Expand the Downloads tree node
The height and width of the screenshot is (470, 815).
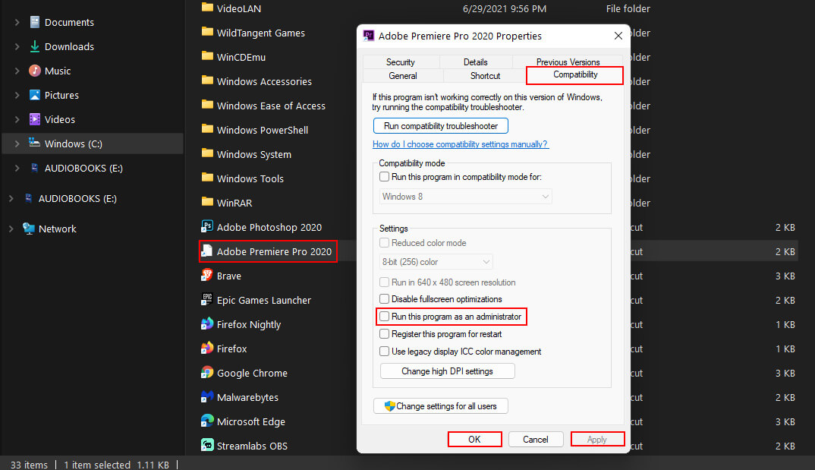(17, 46)
